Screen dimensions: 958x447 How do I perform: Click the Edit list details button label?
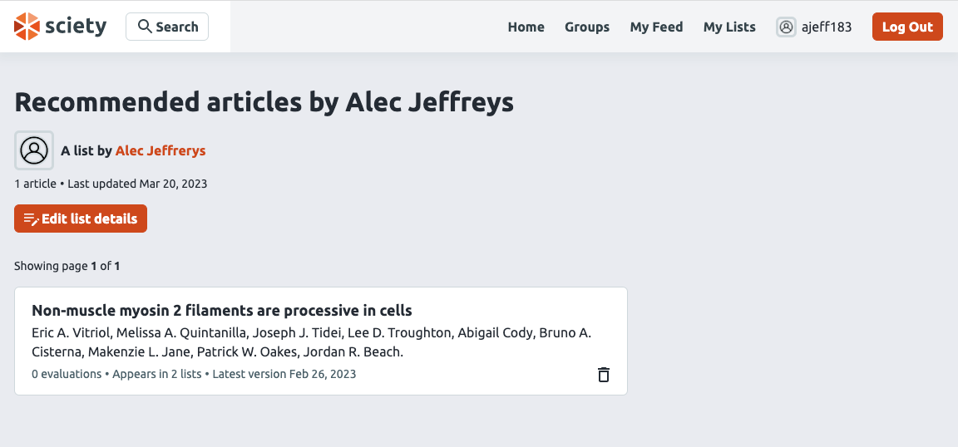coord(90,219)
